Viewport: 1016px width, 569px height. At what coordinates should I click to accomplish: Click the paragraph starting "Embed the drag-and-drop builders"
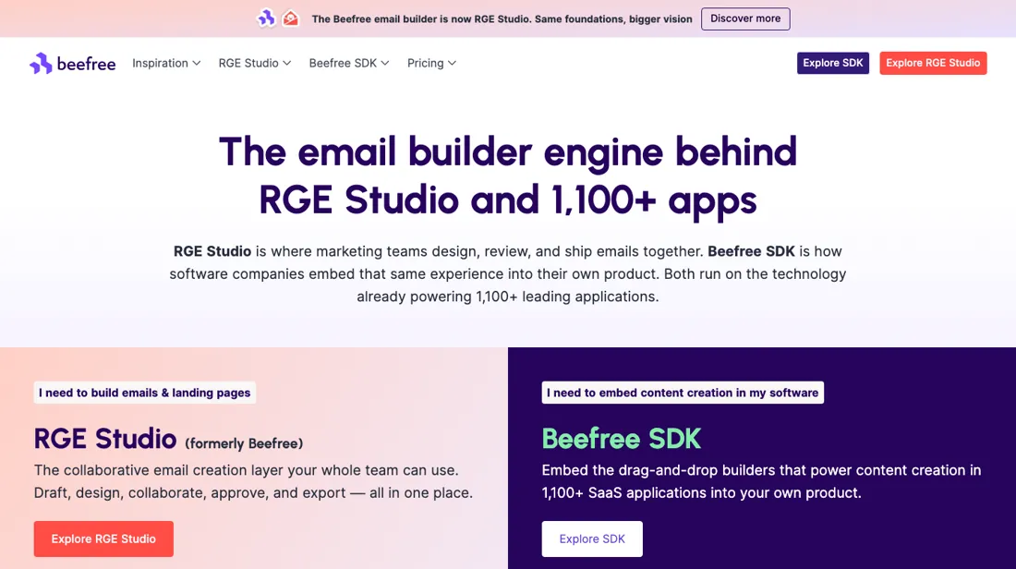[x=761, y=481]
